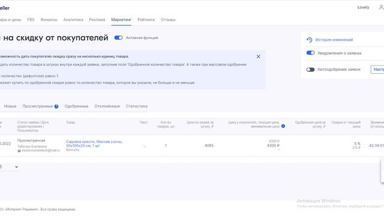Click the Просмотренные tab counter badge

pyautogui.click(x=56, y=106)
